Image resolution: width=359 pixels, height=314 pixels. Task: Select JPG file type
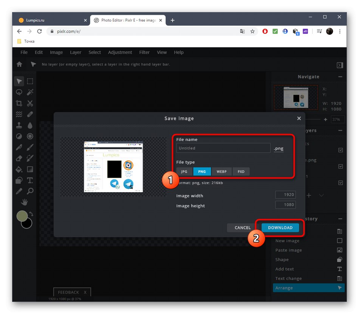[184, 171]
